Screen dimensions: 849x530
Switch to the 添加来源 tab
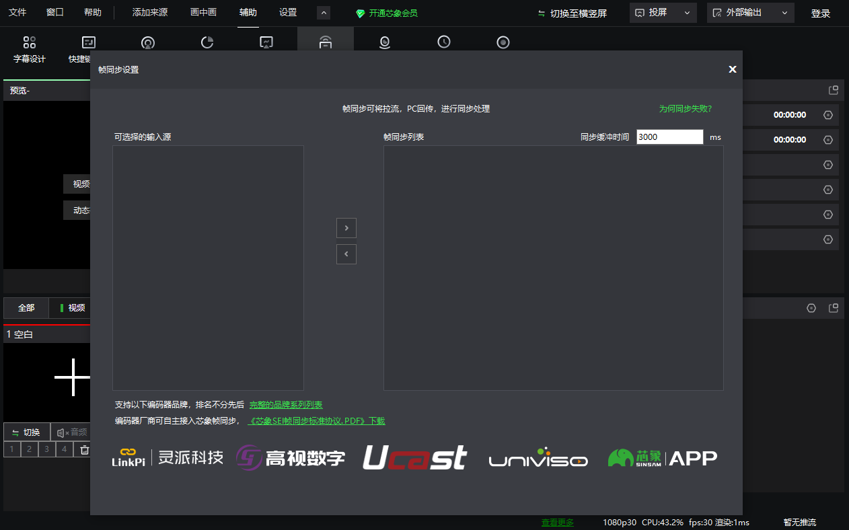coord(150,13)
